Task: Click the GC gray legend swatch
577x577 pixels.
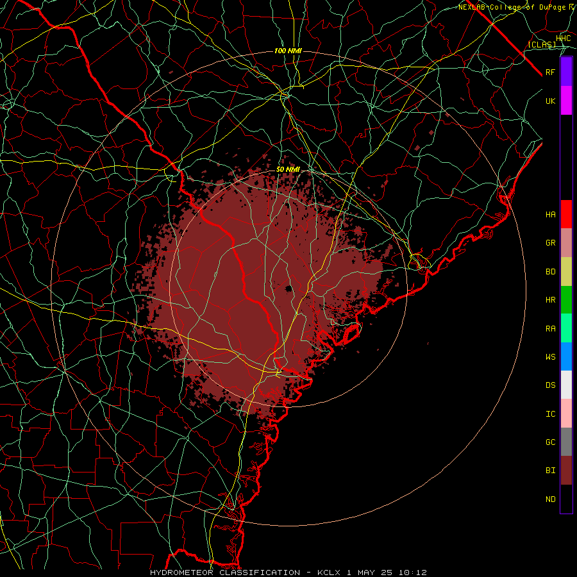Action: [566, 442]
